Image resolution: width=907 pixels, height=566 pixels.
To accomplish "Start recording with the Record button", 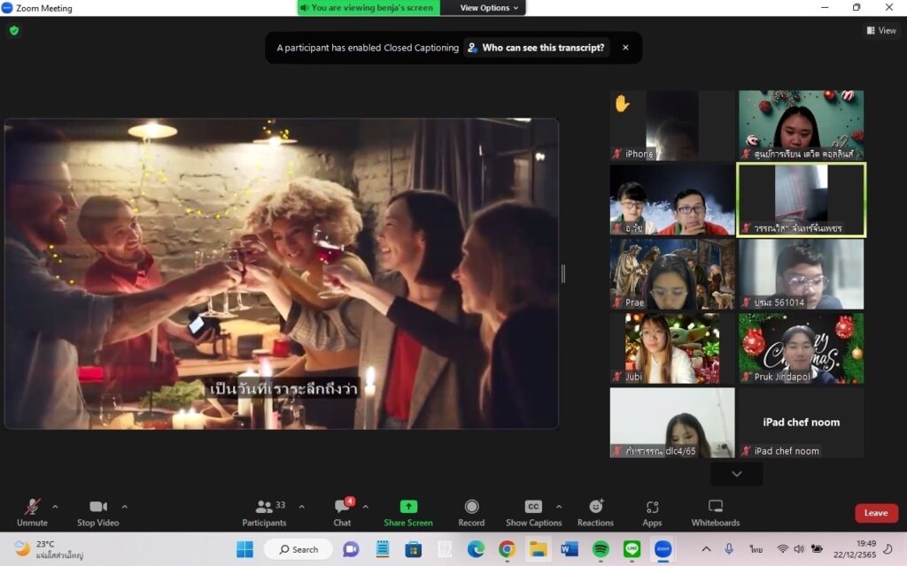I will click(471, 512).
